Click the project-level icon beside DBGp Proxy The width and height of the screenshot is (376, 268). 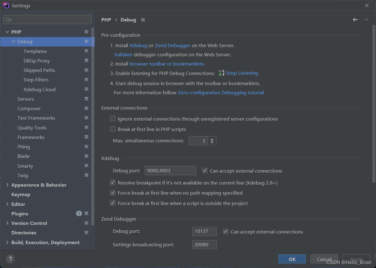pyautogui.click(x=87, y=61)
